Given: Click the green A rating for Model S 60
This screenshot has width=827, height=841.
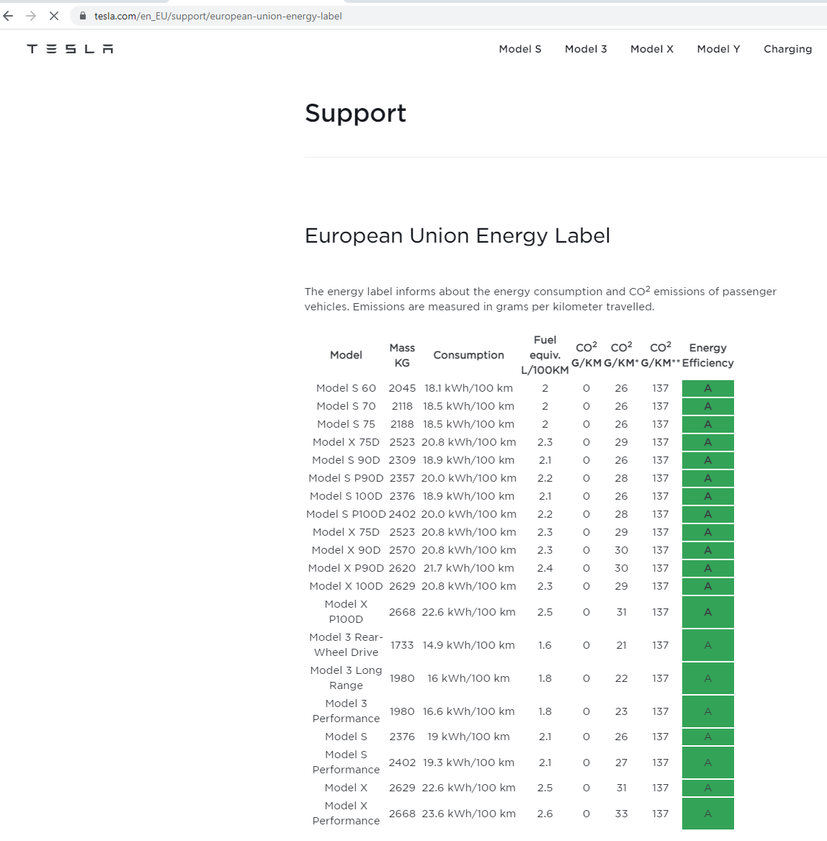Looking at the screenshot, I should 708,388.
